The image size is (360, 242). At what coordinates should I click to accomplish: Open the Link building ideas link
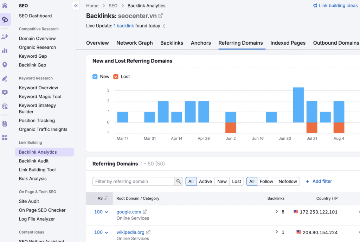(x=335, y=6)
